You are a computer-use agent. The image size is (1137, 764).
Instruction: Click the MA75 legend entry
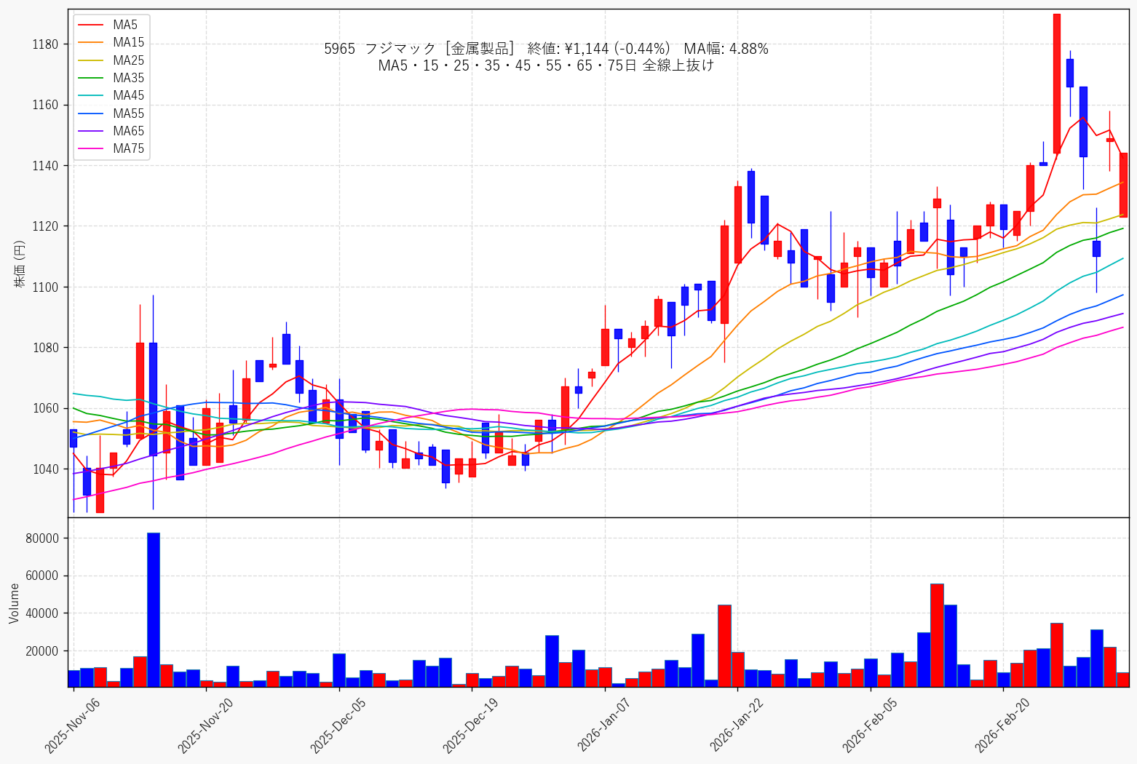[111, 149]
